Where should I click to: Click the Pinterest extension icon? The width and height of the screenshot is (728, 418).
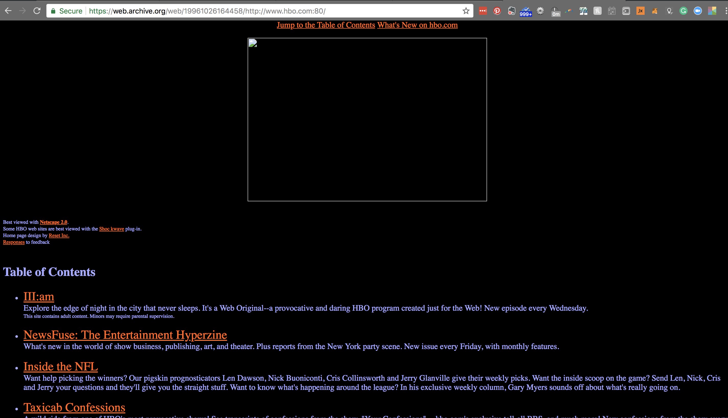click(x=497, y=11)
